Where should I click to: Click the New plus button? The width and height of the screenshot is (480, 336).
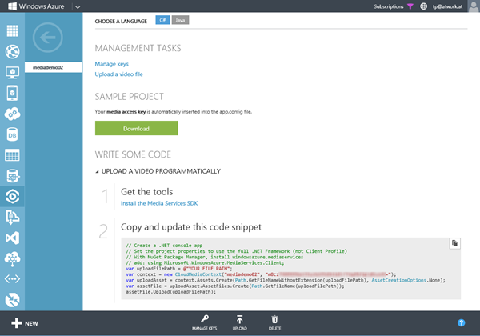click(x=24, y=323)
